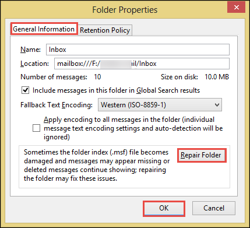250x228 pixels.
Task: Click the "Fallback Text Encoding:" label
Action: [57, 105]
